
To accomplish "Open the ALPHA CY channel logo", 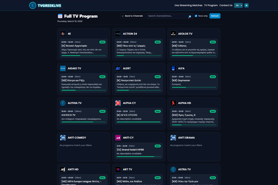I will 118,103.
